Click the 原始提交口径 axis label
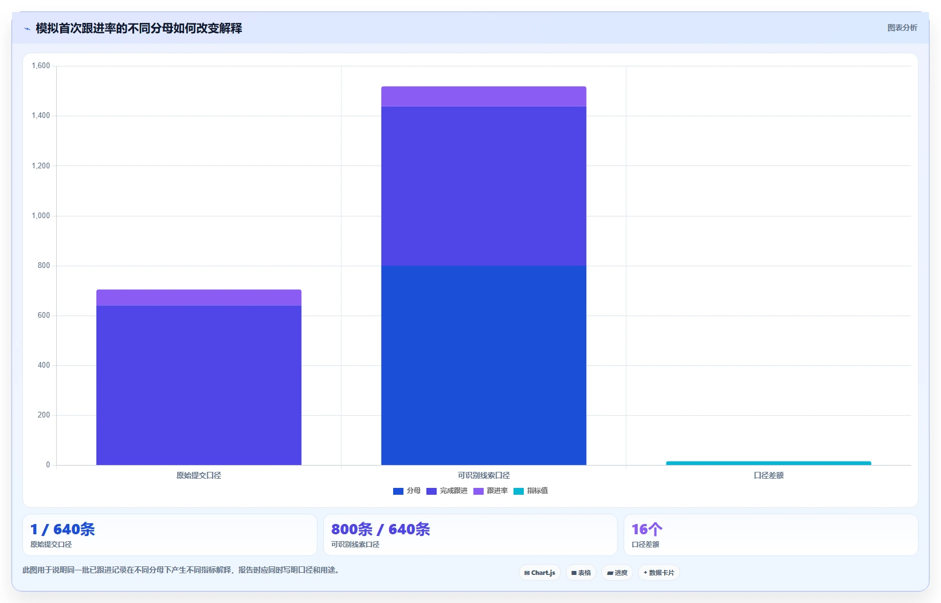This screenshot has height=603, width=941. click(199, 475)
